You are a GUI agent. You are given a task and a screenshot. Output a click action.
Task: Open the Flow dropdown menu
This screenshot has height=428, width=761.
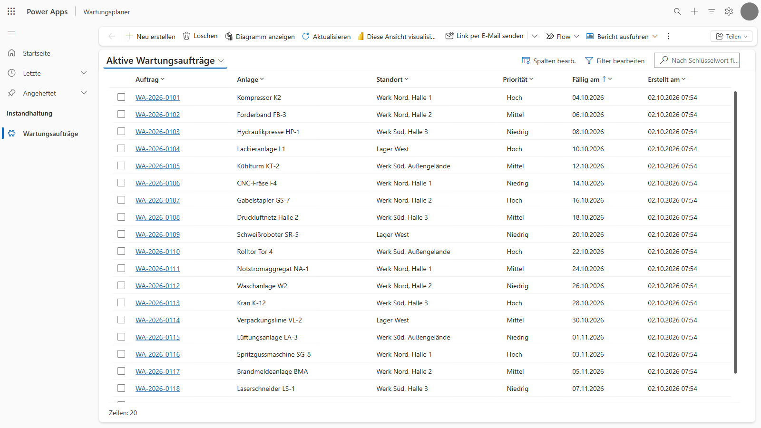(x=563, y=36)
